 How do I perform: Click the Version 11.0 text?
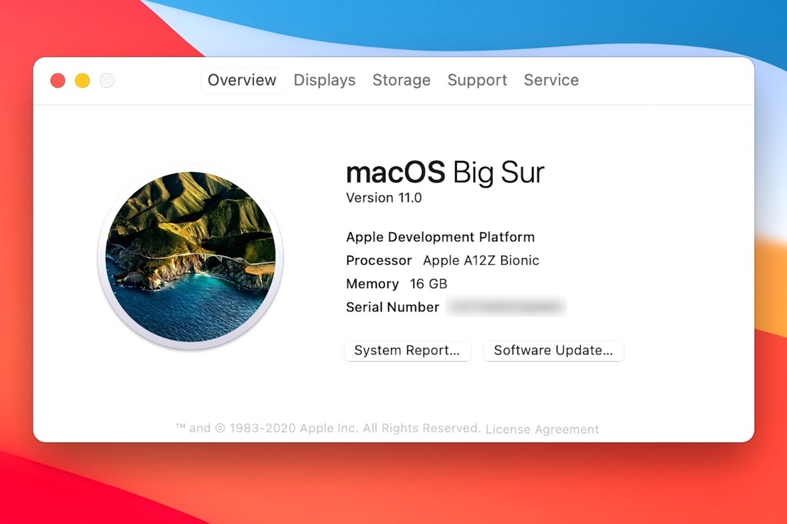[x=384, y=197]
